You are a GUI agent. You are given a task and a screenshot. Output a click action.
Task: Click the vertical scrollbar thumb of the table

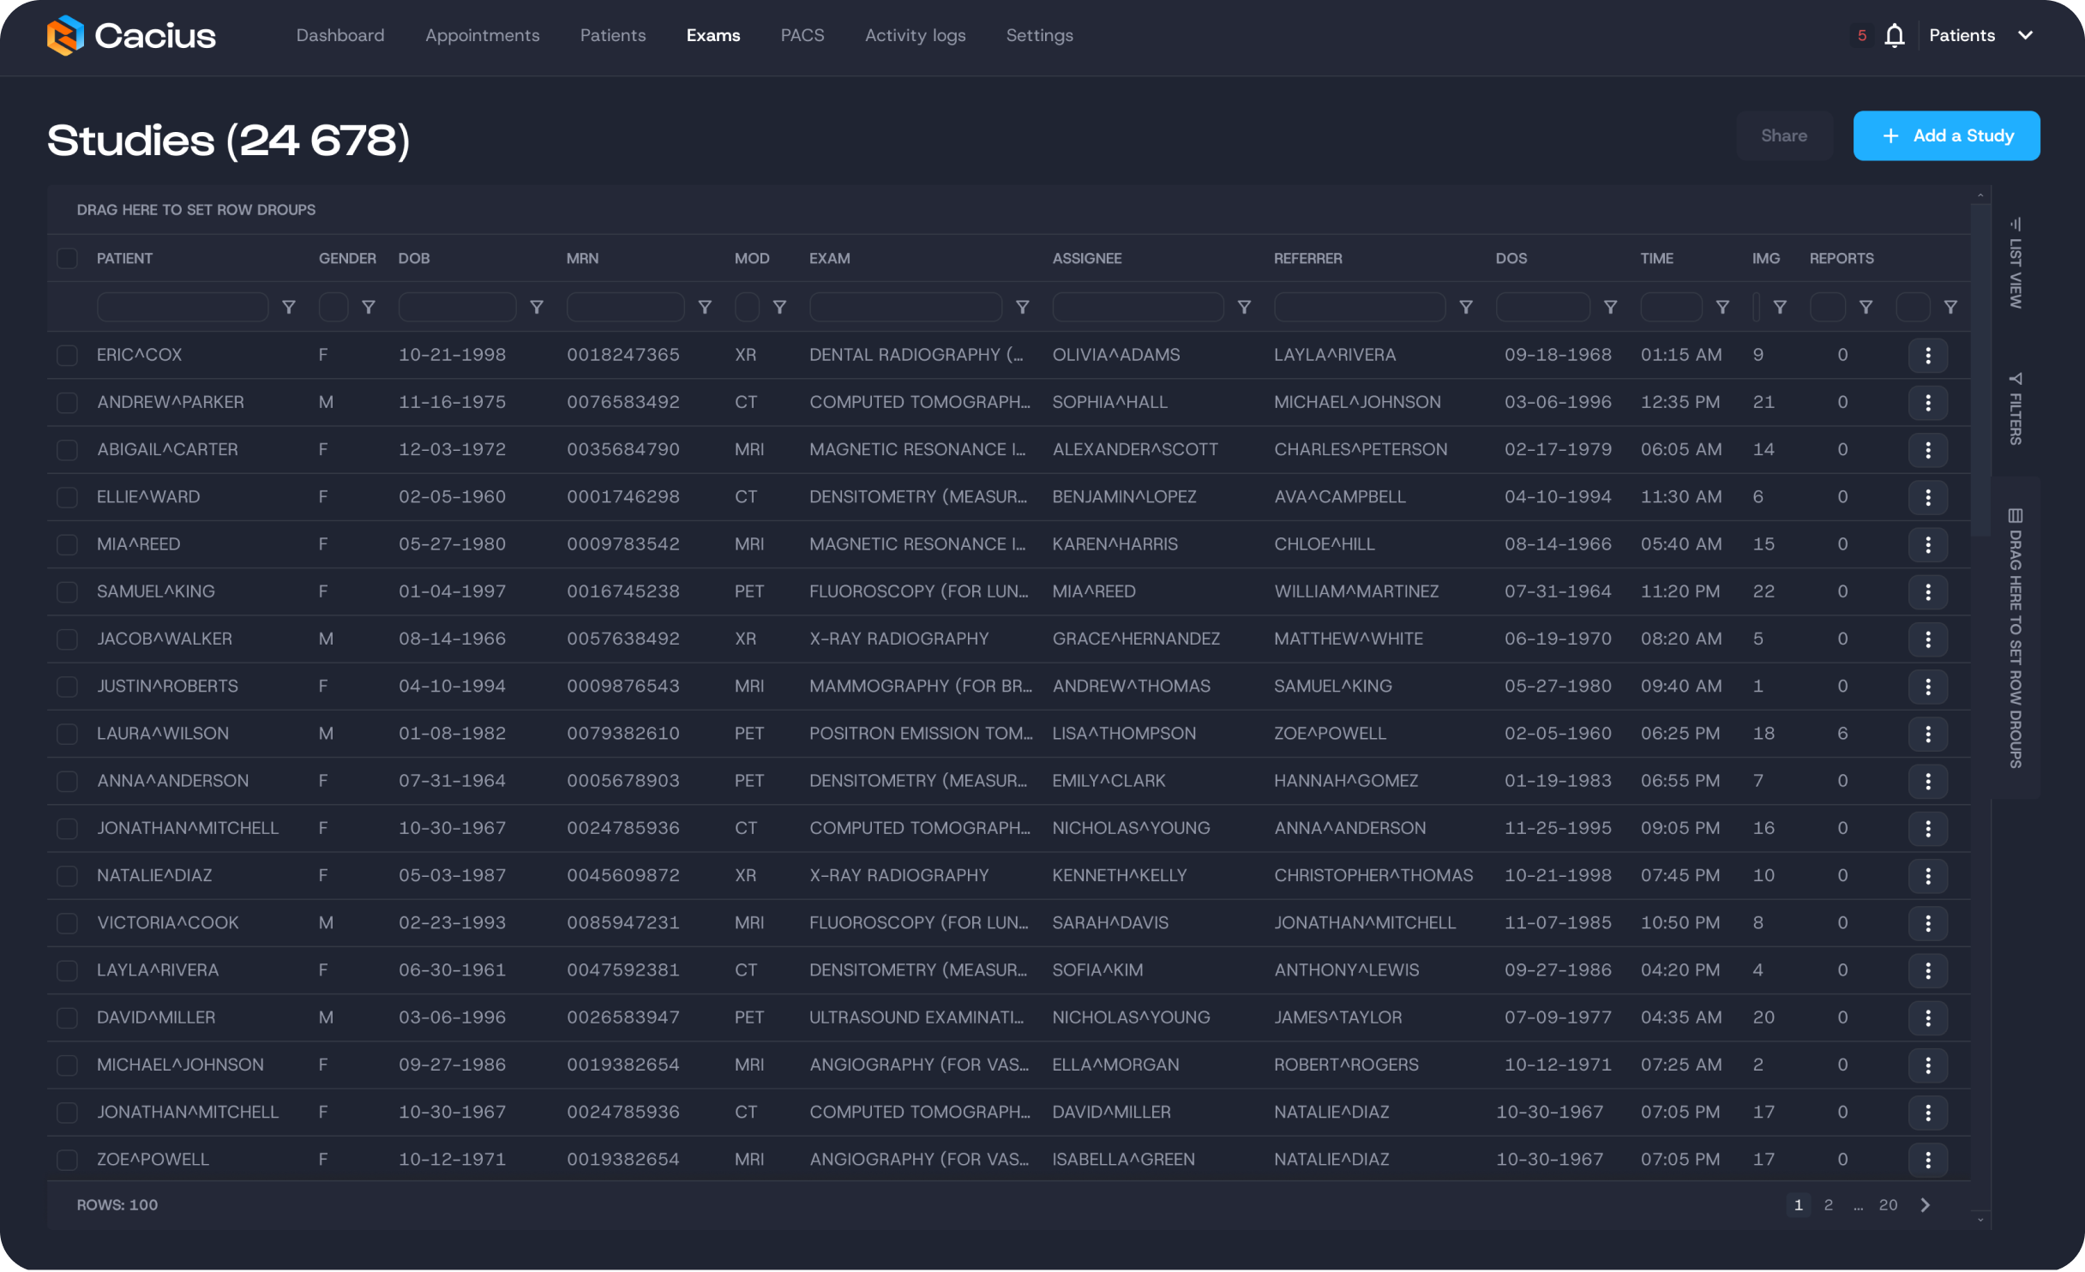(1980, 369)
